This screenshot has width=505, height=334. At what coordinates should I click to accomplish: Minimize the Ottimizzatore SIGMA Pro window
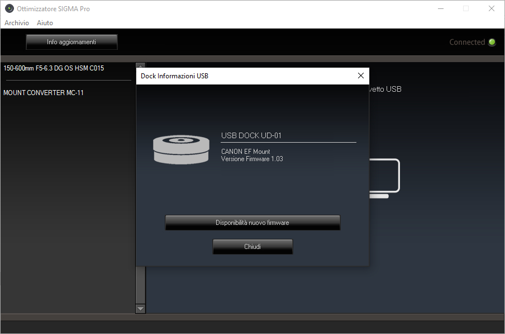441,9
